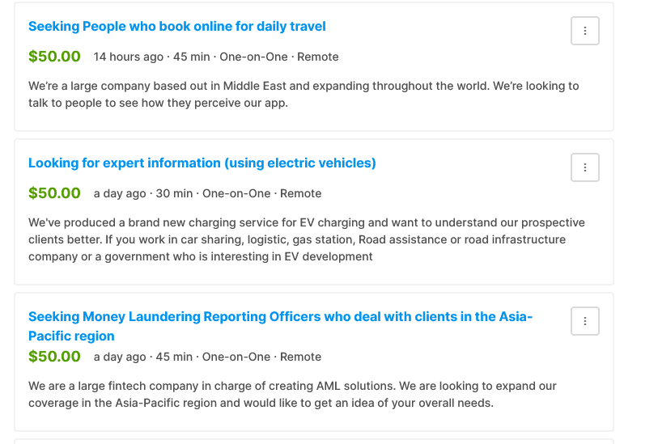This screenshot has height=444, width=658.
Task: Click the $50.00 price on electric vehicles listing
Action: pyautogui.click(x=54, y=193)
